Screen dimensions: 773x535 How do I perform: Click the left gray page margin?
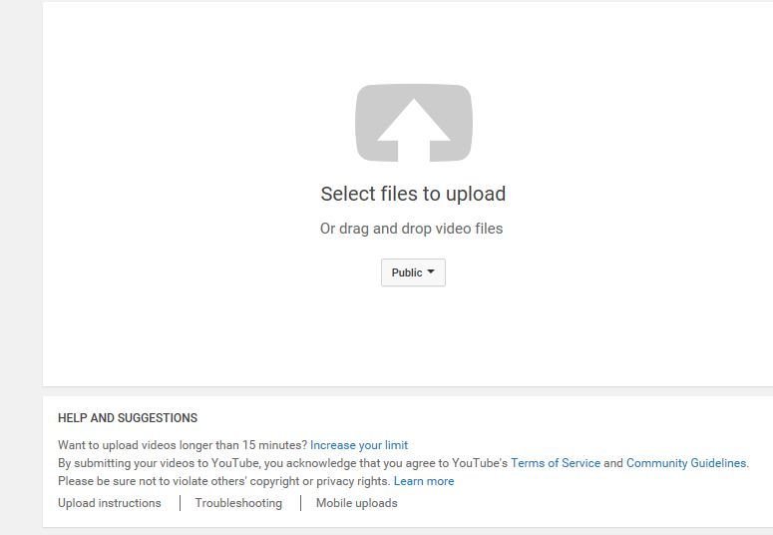[21, 267]
